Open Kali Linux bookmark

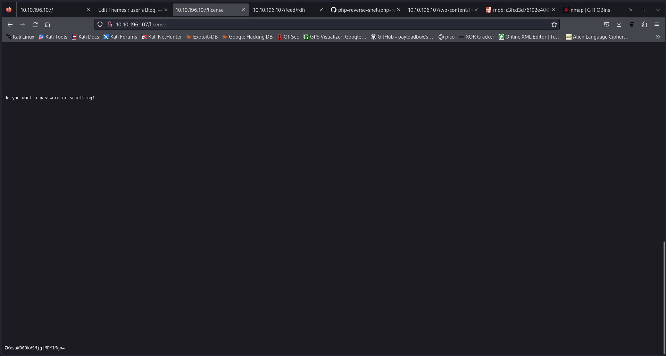tap(20, 36)
